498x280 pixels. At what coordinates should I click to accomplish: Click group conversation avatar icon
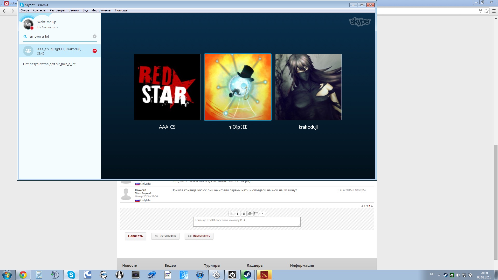pyautogui.click(x=28, y=51)
